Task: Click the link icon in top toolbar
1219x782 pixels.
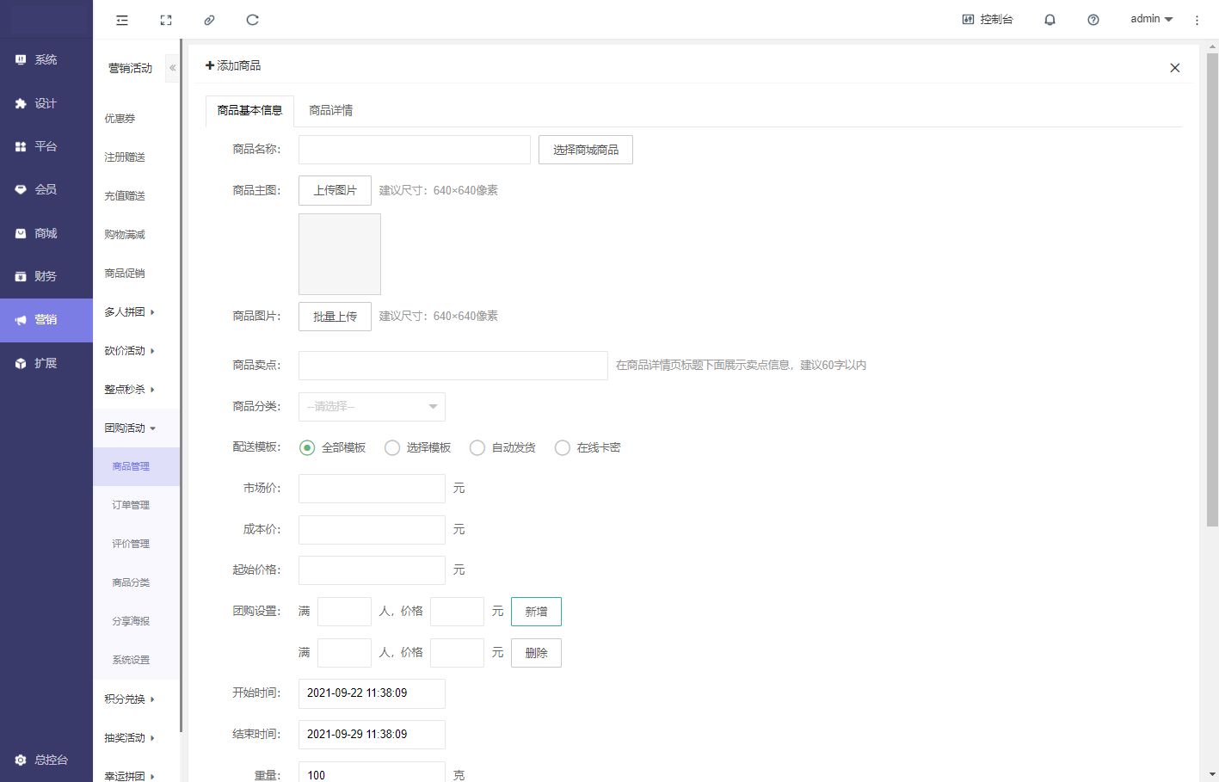Action: 209,20
